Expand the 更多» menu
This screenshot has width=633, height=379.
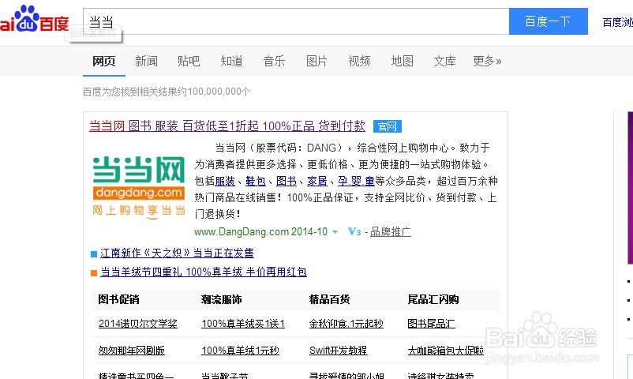(x=487, y=61)
